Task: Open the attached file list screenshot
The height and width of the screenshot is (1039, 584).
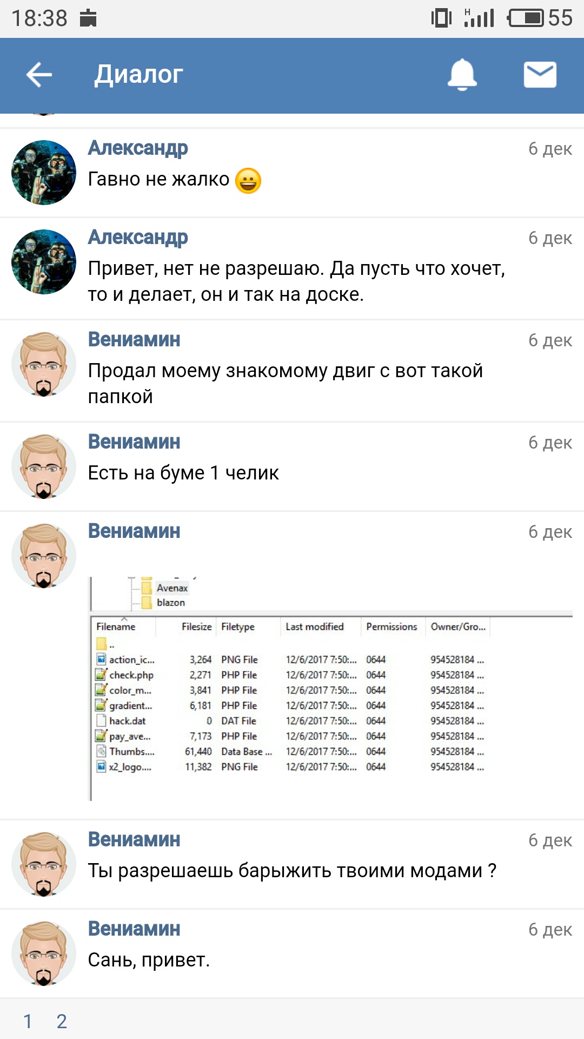Action: 331,688
